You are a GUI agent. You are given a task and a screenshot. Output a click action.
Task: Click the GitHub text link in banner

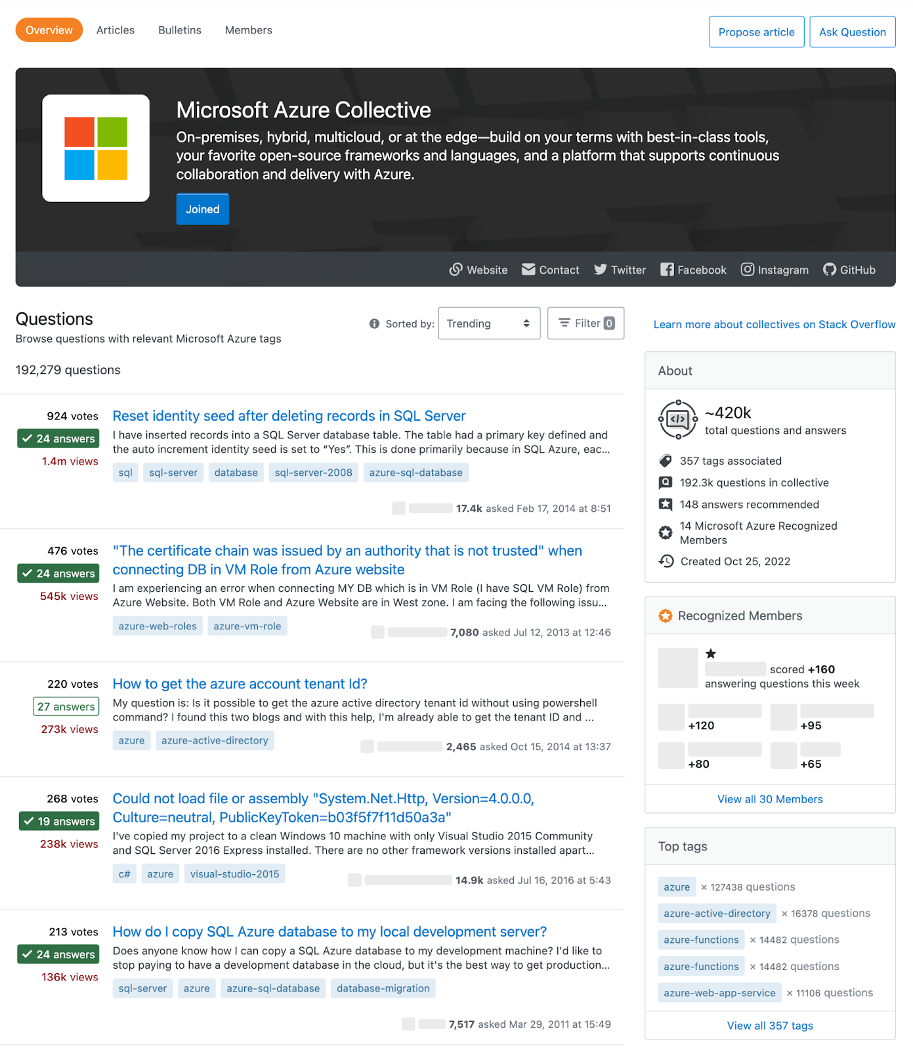[x=858, y=270]
